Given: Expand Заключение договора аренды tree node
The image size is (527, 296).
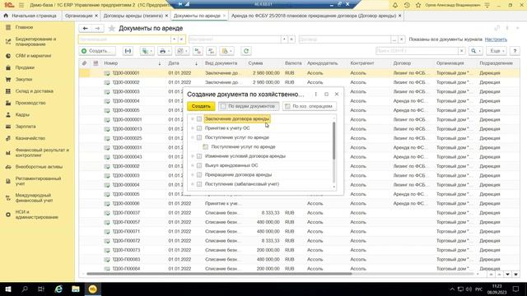Looking at the screenshot, I should click(x=193, y=118).
